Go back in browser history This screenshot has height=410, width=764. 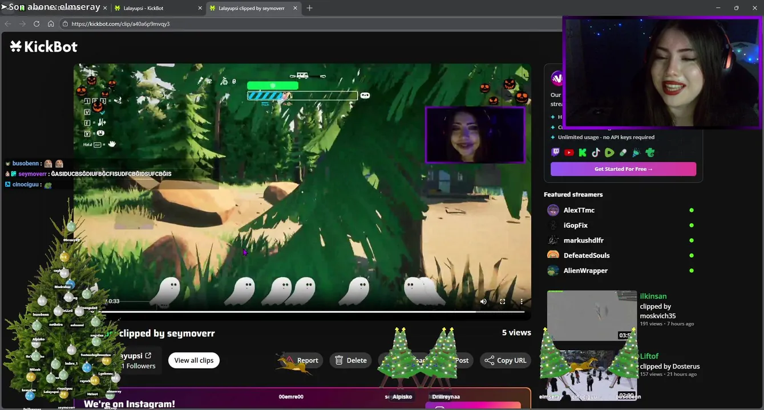click(x=8, y=24)
